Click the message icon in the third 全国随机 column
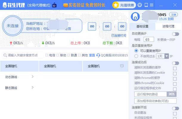Screen dimensions: 182x119 point(122,66)
